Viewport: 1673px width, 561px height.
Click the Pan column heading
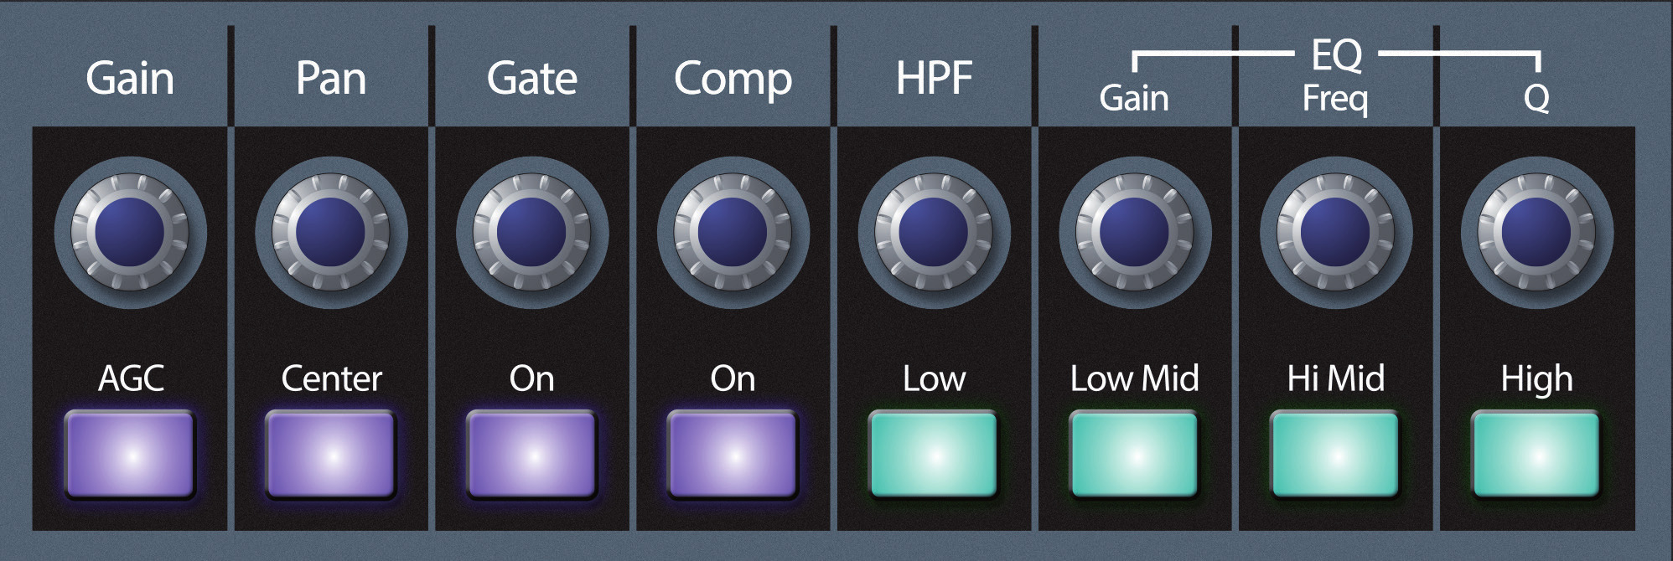tap(331, 79)
